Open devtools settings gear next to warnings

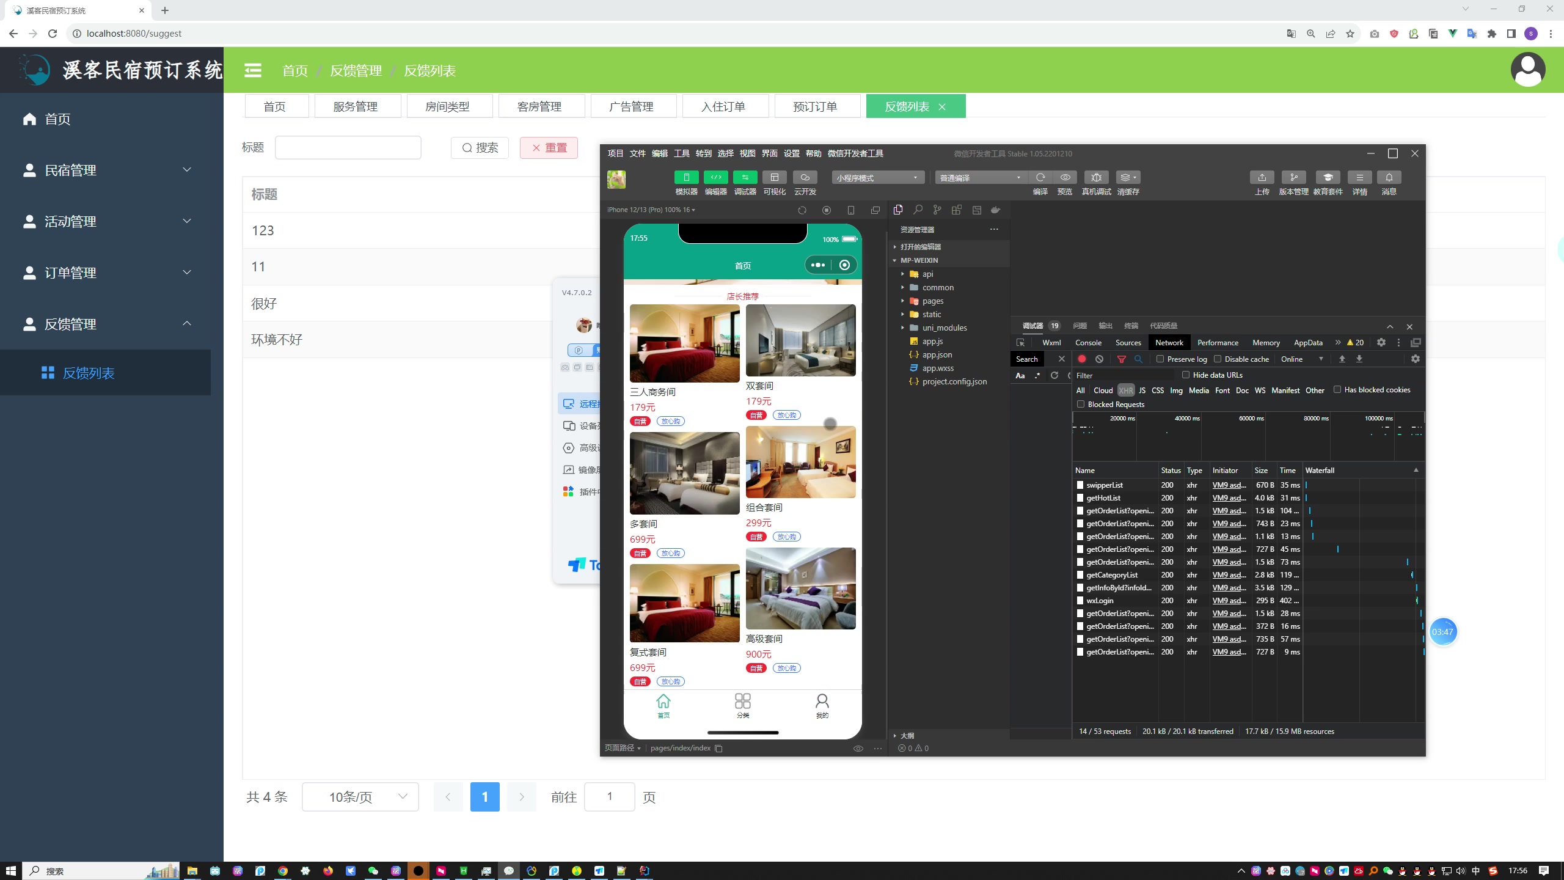[x=1381, y=343]
